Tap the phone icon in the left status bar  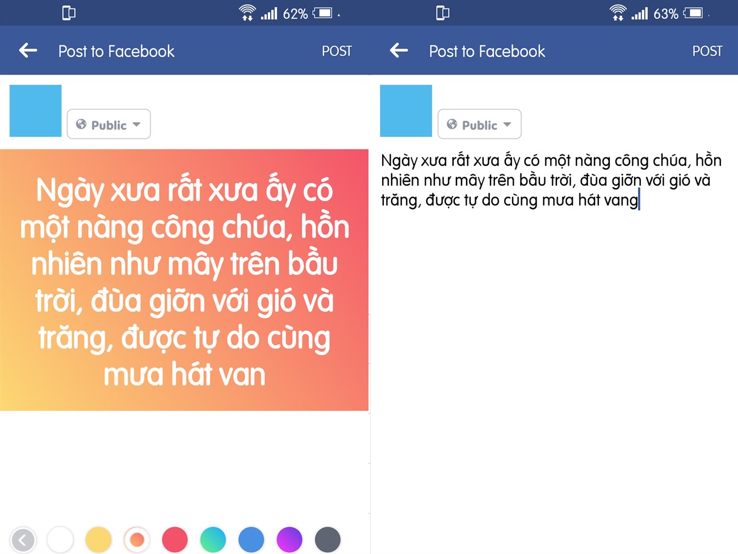point(69,13)
